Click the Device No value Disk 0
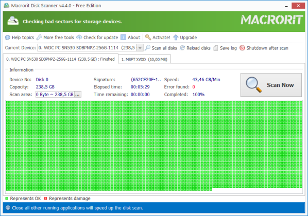308x216 pixels. tap(42, 80)
